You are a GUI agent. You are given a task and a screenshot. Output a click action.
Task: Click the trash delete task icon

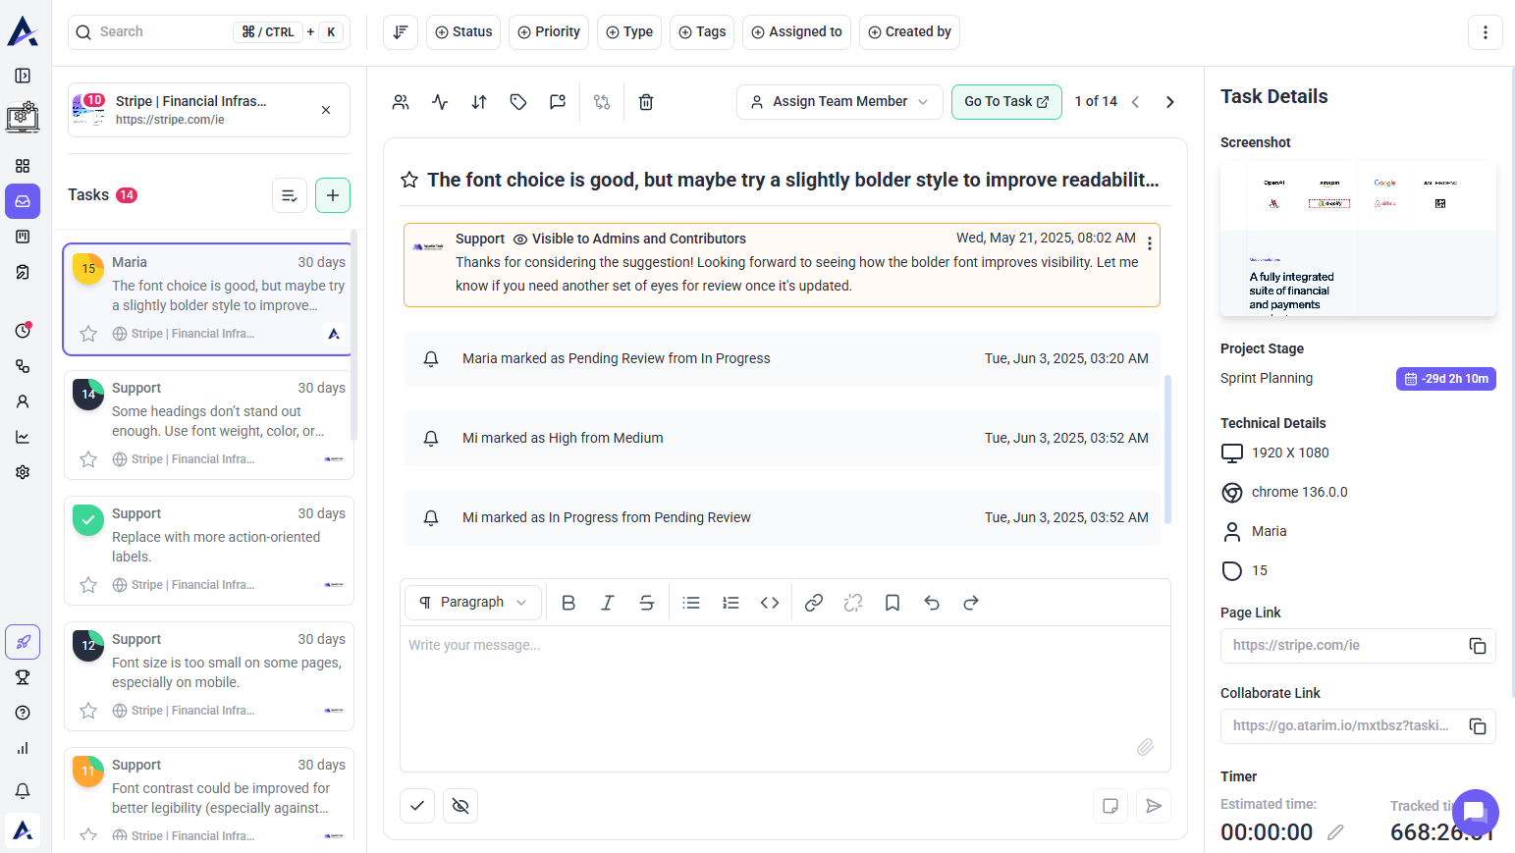(646, 102)
